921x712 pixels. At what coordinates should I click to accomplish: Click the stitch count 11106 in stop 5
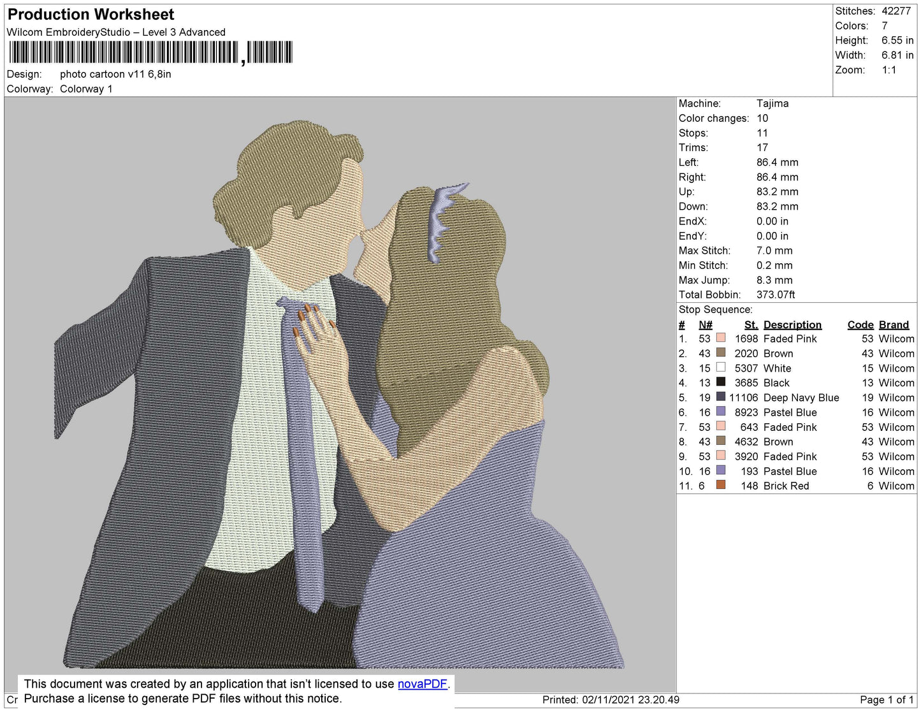pos(743,397)
